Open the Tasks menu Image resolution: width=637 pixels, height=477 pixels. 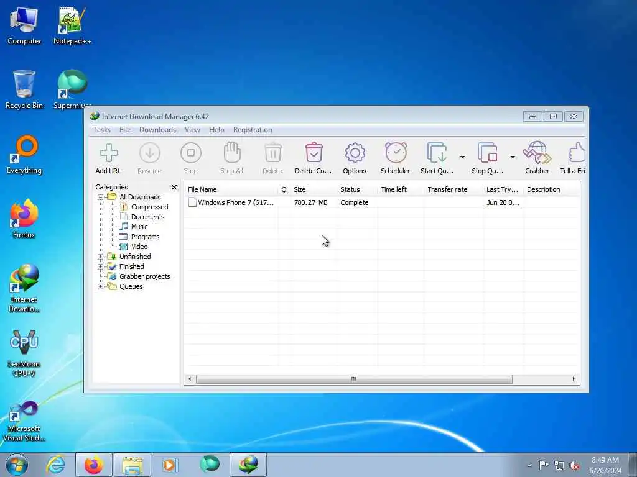101,130
